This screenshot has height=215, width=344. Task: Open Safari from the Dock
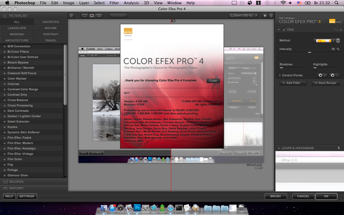(170, 208)
